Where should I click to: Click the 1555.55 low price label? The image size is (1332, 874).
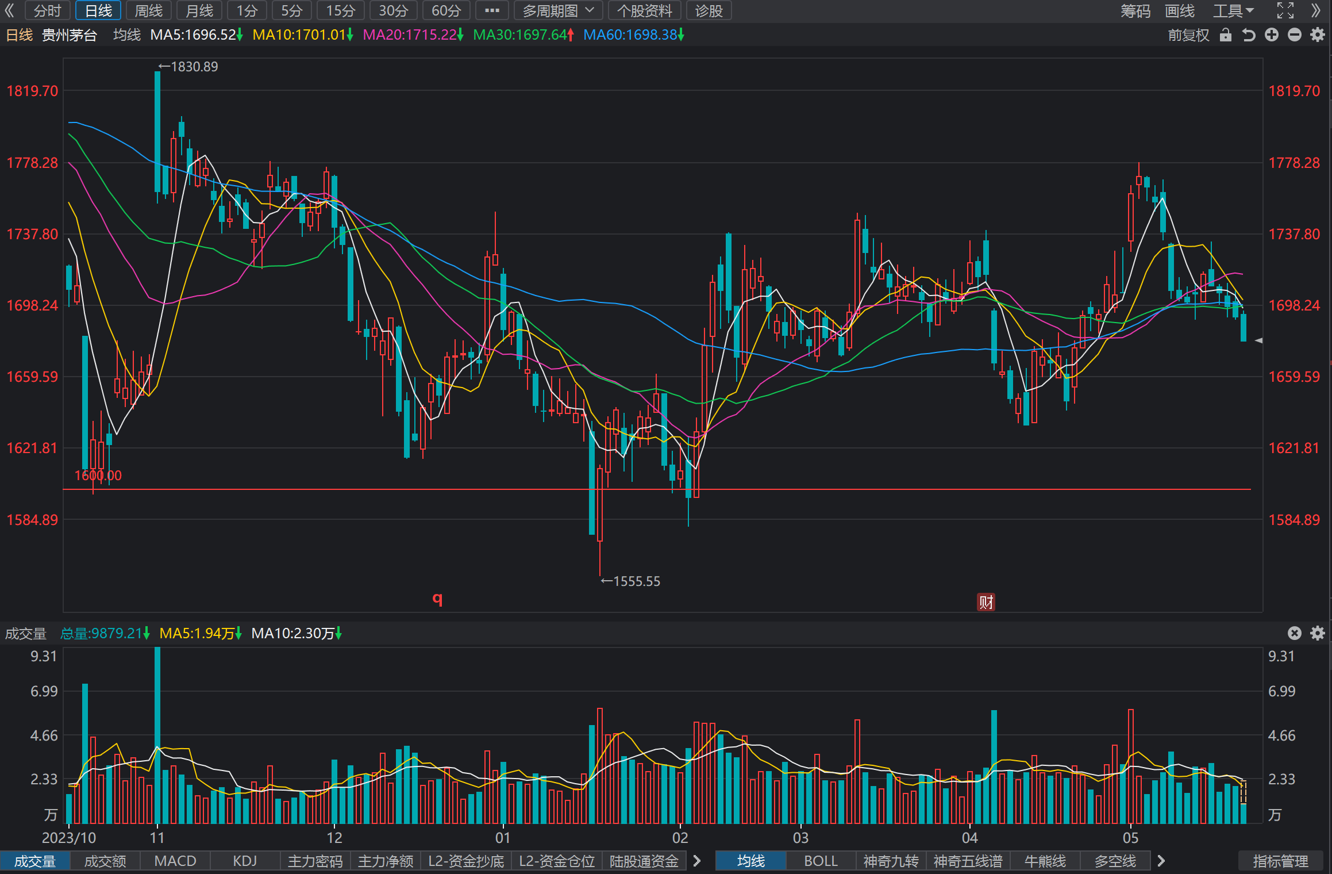(631, 581)
